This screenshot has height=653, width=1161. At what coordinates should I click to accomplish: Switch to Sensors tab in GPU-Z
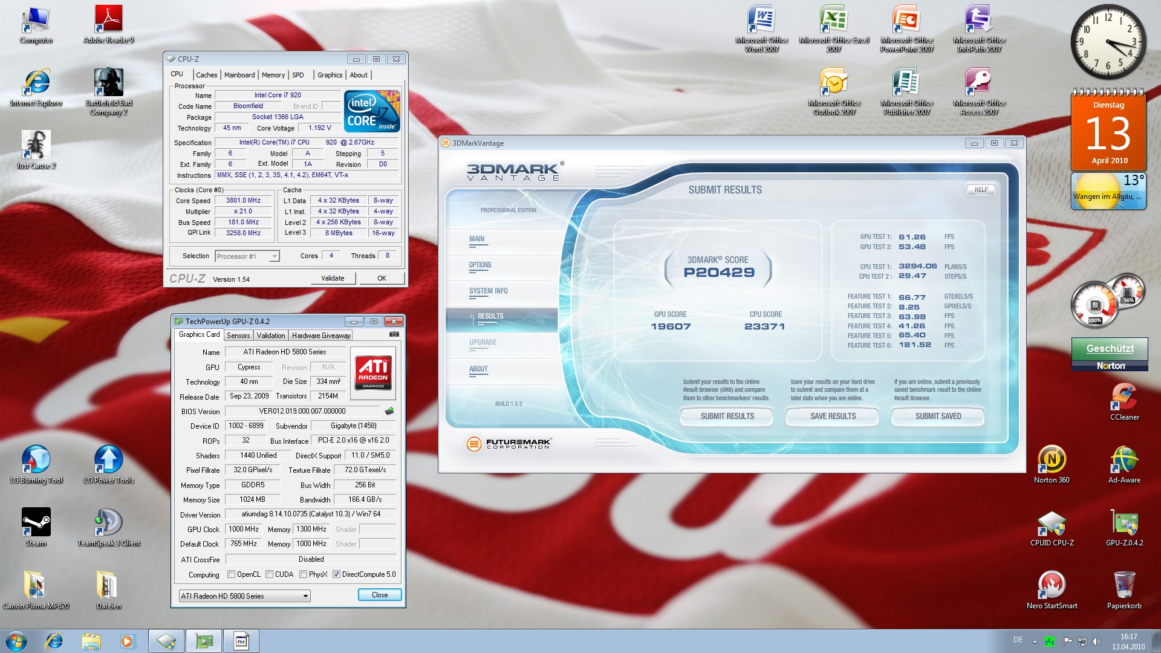point(238,336)
